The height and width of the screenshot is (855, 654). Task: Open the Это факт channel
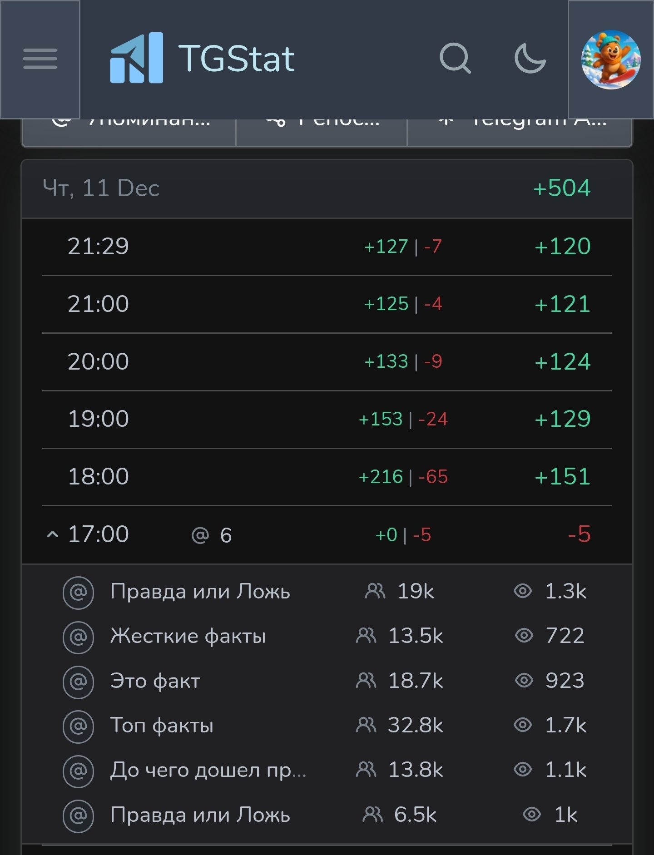(x=155, y=681)
